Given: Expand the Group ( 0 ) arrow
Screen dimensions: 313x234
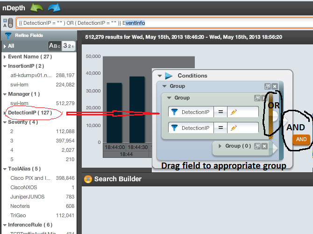Looking at the screenshot, I should 220,146.
